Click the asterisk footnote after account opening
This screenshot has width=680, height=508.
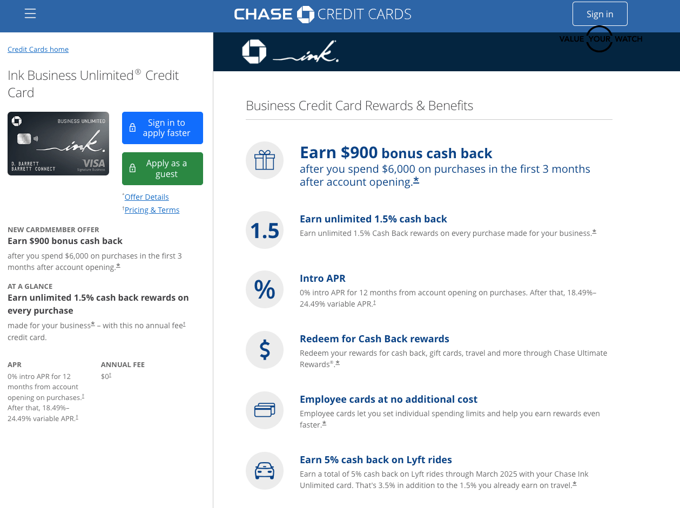pyautogui.click(x=118, y=265)
